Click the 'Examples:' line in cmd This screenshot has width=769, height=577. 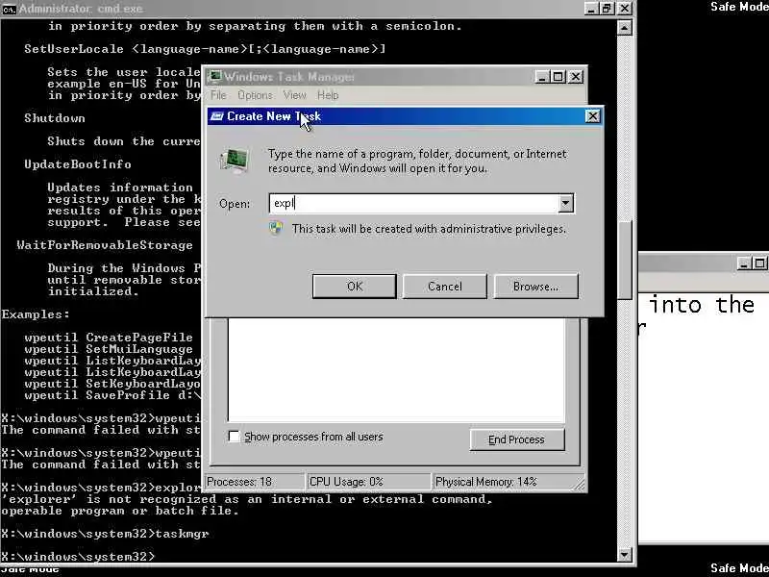pyautogui.click(x=36, y=314)
